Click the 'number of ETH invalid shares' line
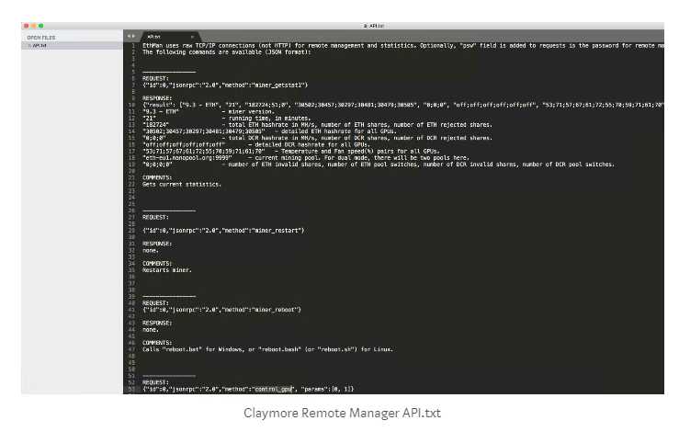The image size is (679, 432). coord(379,165)
